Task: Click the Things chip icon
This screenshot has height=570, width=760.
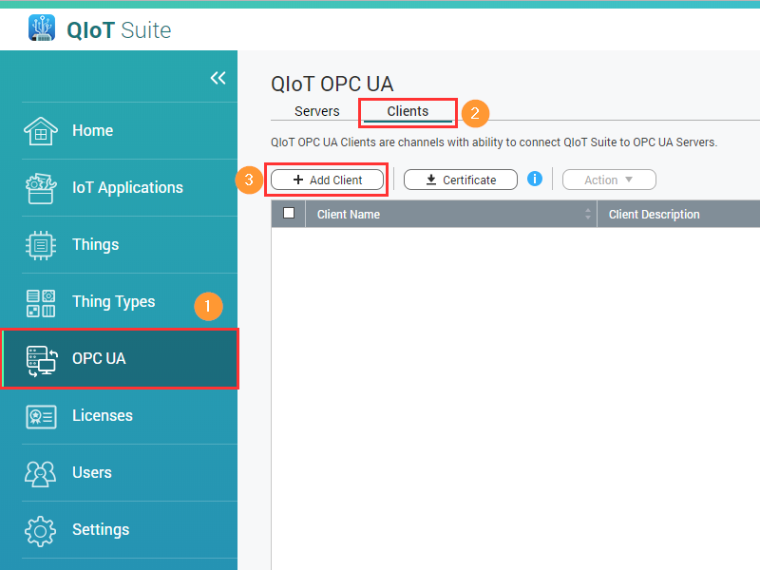Action: coord(41,245)
